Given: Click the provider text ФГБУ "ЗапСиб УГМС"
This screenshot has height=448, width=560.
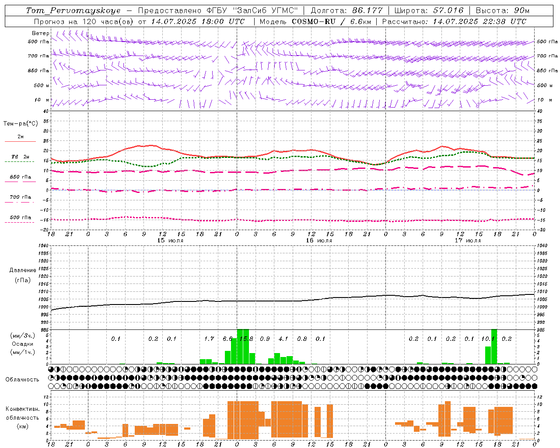Looking at the screenshot, I should coord(253,10).
